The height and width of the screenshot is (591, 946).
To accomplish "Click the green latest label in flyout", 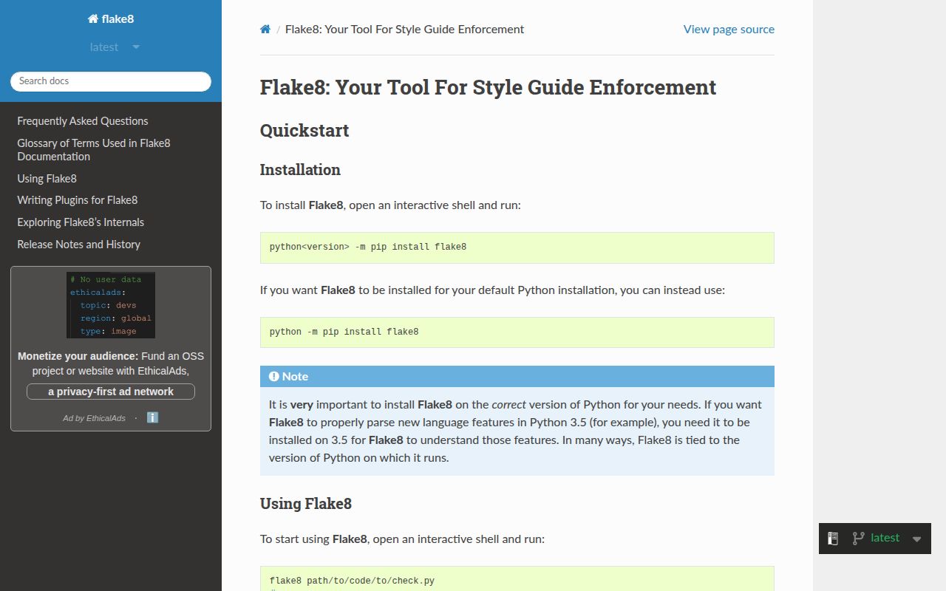I will coord(885,538).
